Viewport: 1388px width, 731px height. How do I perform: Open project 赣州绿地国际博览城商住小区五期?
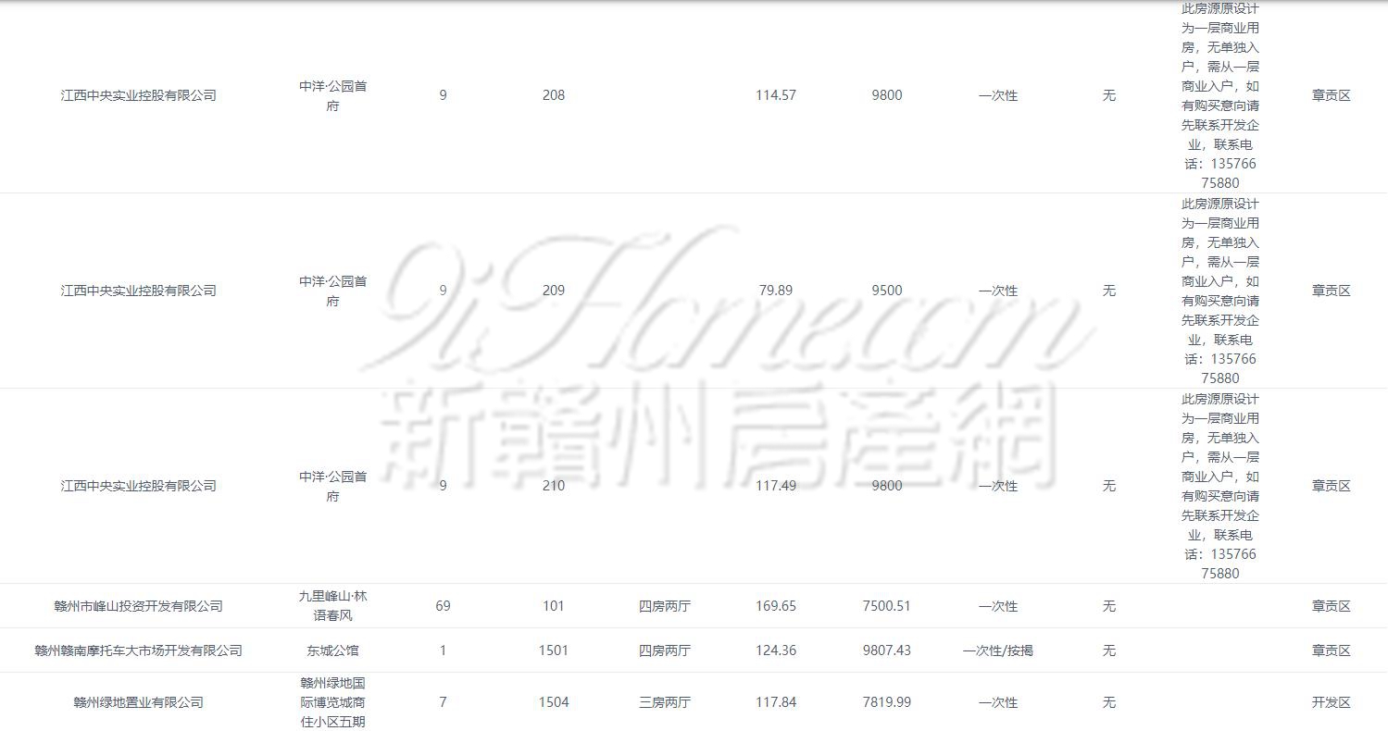click(x=332, y=701)
